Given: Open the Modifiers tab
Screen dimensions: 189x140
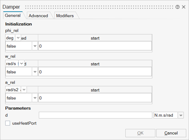Looking at the screenshot, I should (x=65, y=16).
